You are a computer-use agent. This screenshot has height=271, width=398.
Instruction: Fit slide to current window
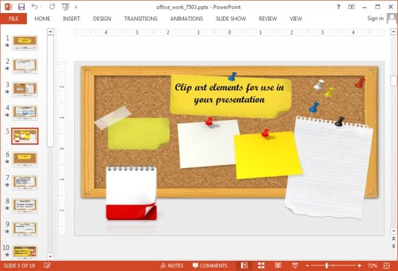[387, 266]
